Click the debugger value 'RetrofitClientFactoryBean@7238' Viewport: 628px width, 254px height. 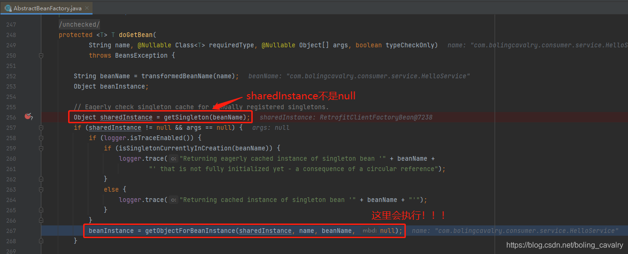(376, 117)
